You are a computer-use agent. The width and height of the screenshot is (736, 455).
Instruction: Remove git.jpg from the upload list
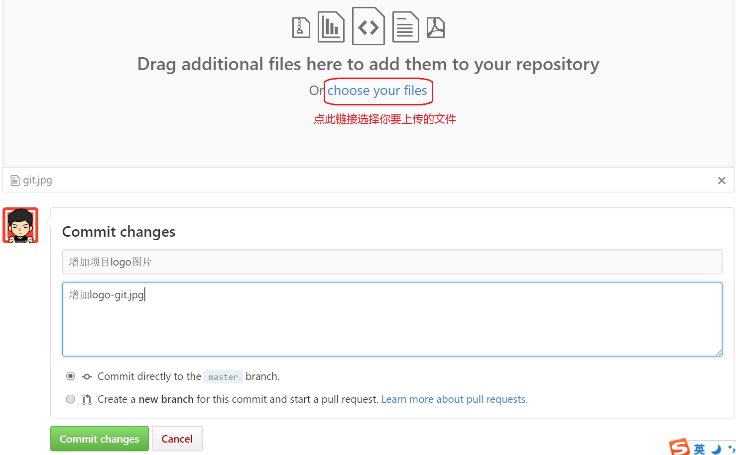[722, 181]
